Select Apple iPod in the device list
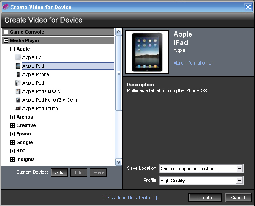255x206 pixels. coord(33,83)
